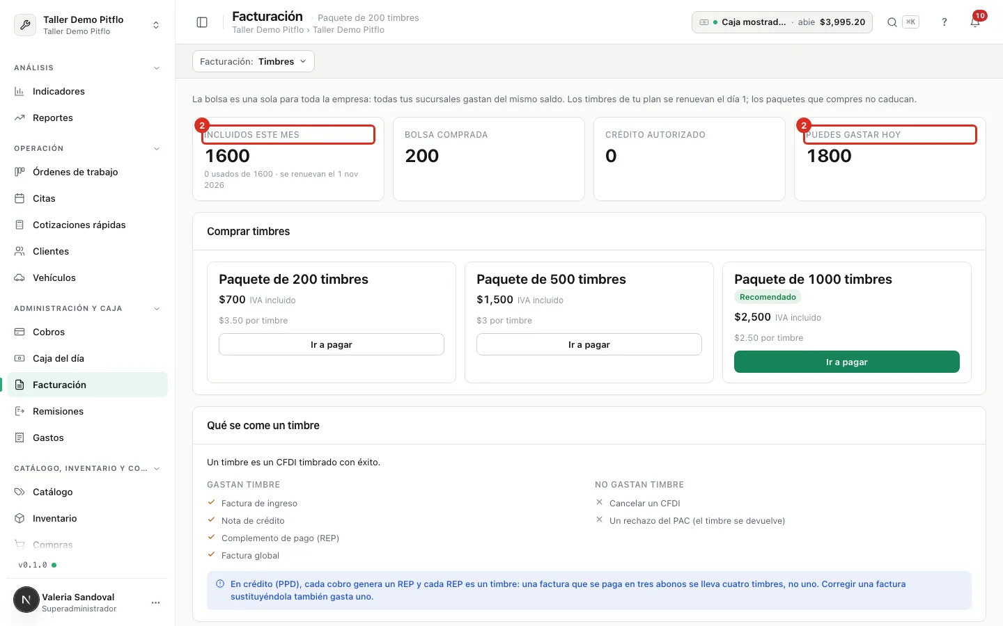
Task: Collapse the OPERACIÓN section
Action: point(157,149)
